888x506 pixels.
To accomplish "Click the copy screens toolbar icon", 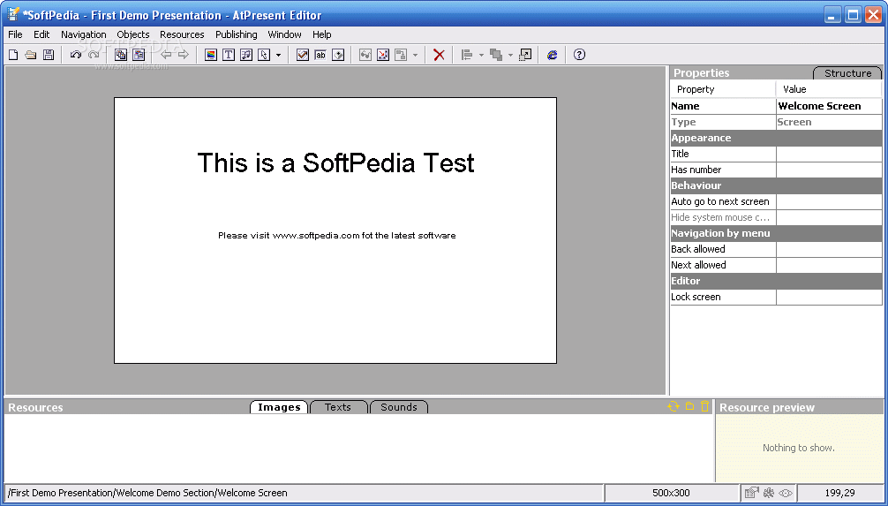I will coord(121,55).
